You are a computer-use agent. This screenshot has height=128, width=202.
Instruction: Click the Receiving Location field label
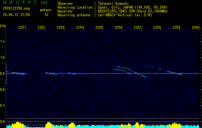(75, 7)
